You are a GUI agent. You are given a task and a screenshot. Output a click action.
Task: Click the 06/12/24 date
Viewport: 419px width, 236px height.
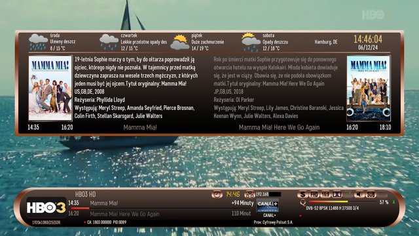pos(368,48)
